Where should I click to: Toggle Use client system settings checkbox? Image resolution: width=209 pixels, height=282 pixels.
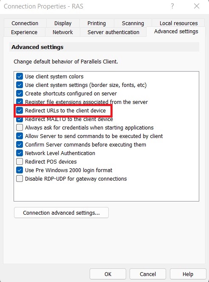[20, 85]
